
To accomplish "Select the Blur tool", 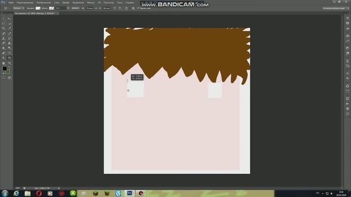I will [4, 48].
